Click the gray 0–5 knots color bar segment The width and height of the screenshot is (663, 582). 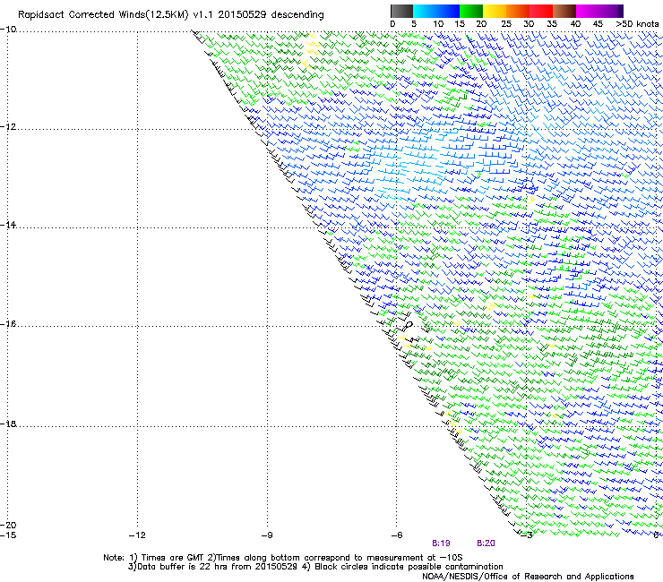401,11
